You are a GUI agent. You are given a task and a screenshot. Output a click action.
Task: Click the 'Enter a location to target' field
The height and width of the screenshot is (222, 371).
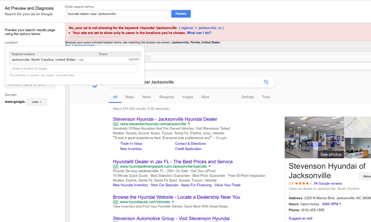[x=74, y=69]
